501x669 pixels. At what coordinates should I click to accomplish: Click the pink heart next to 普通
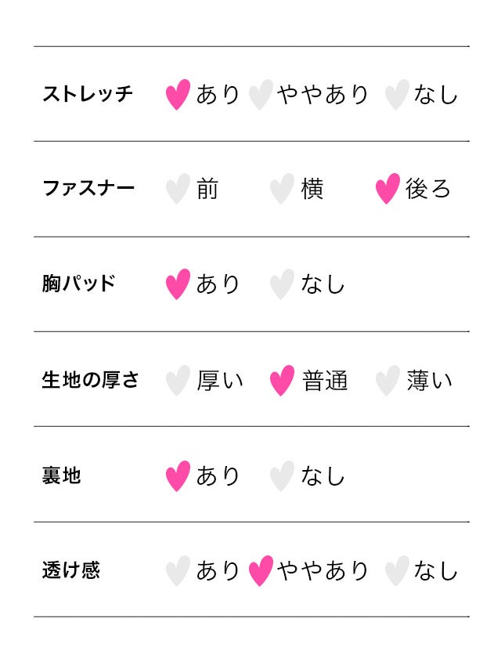tap(282, 381)
